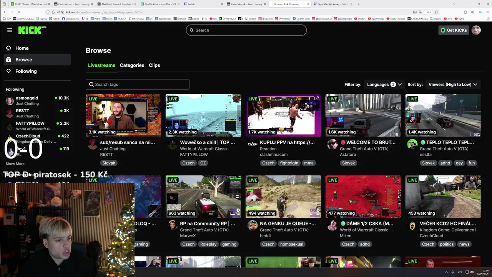Open heddi stream thumbnail with 494 watching
492x277 pixels.
coord(283,197)
